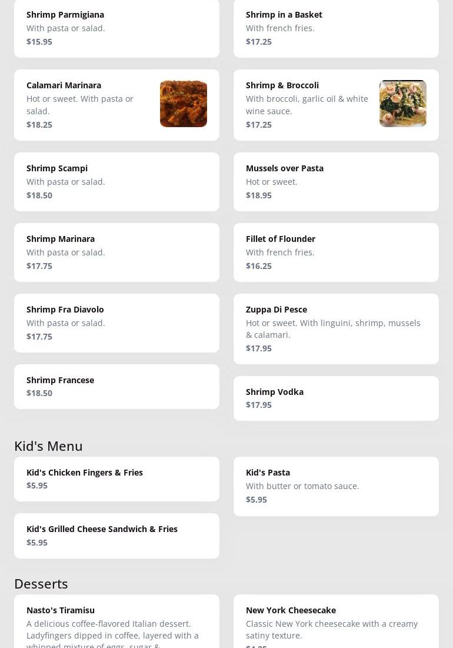Choose the Mussels over Pasta item

pos(336,181)
